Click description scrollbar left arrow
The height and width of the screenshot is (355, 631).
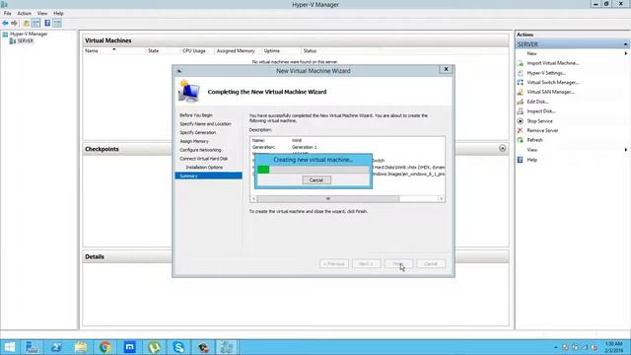click(x=253, y=199)
